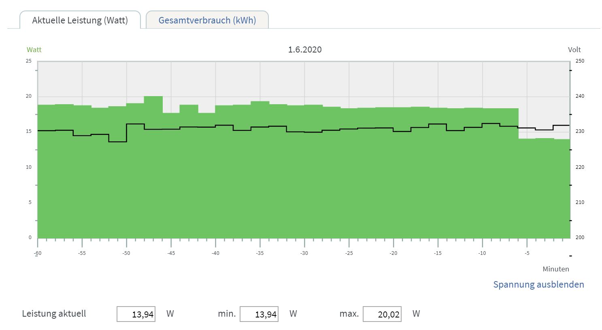The image size is (602, 330).
Task: Click the green Watt axis label
Action: [34, 50]
